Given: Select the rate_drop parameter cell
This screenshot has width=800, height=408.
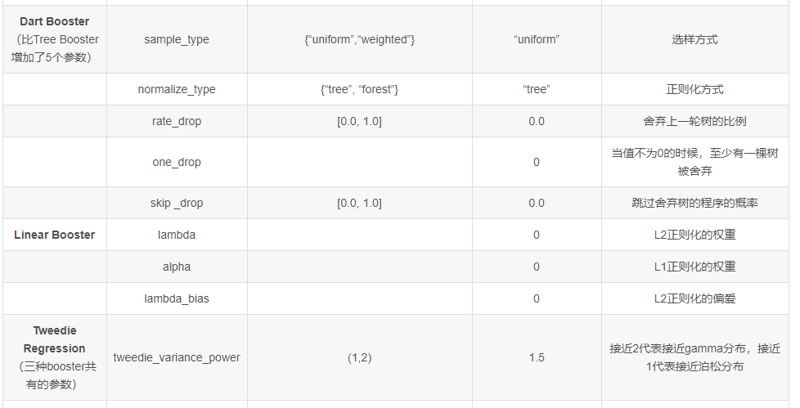Looking at the screenshot, I should [177, 121].
